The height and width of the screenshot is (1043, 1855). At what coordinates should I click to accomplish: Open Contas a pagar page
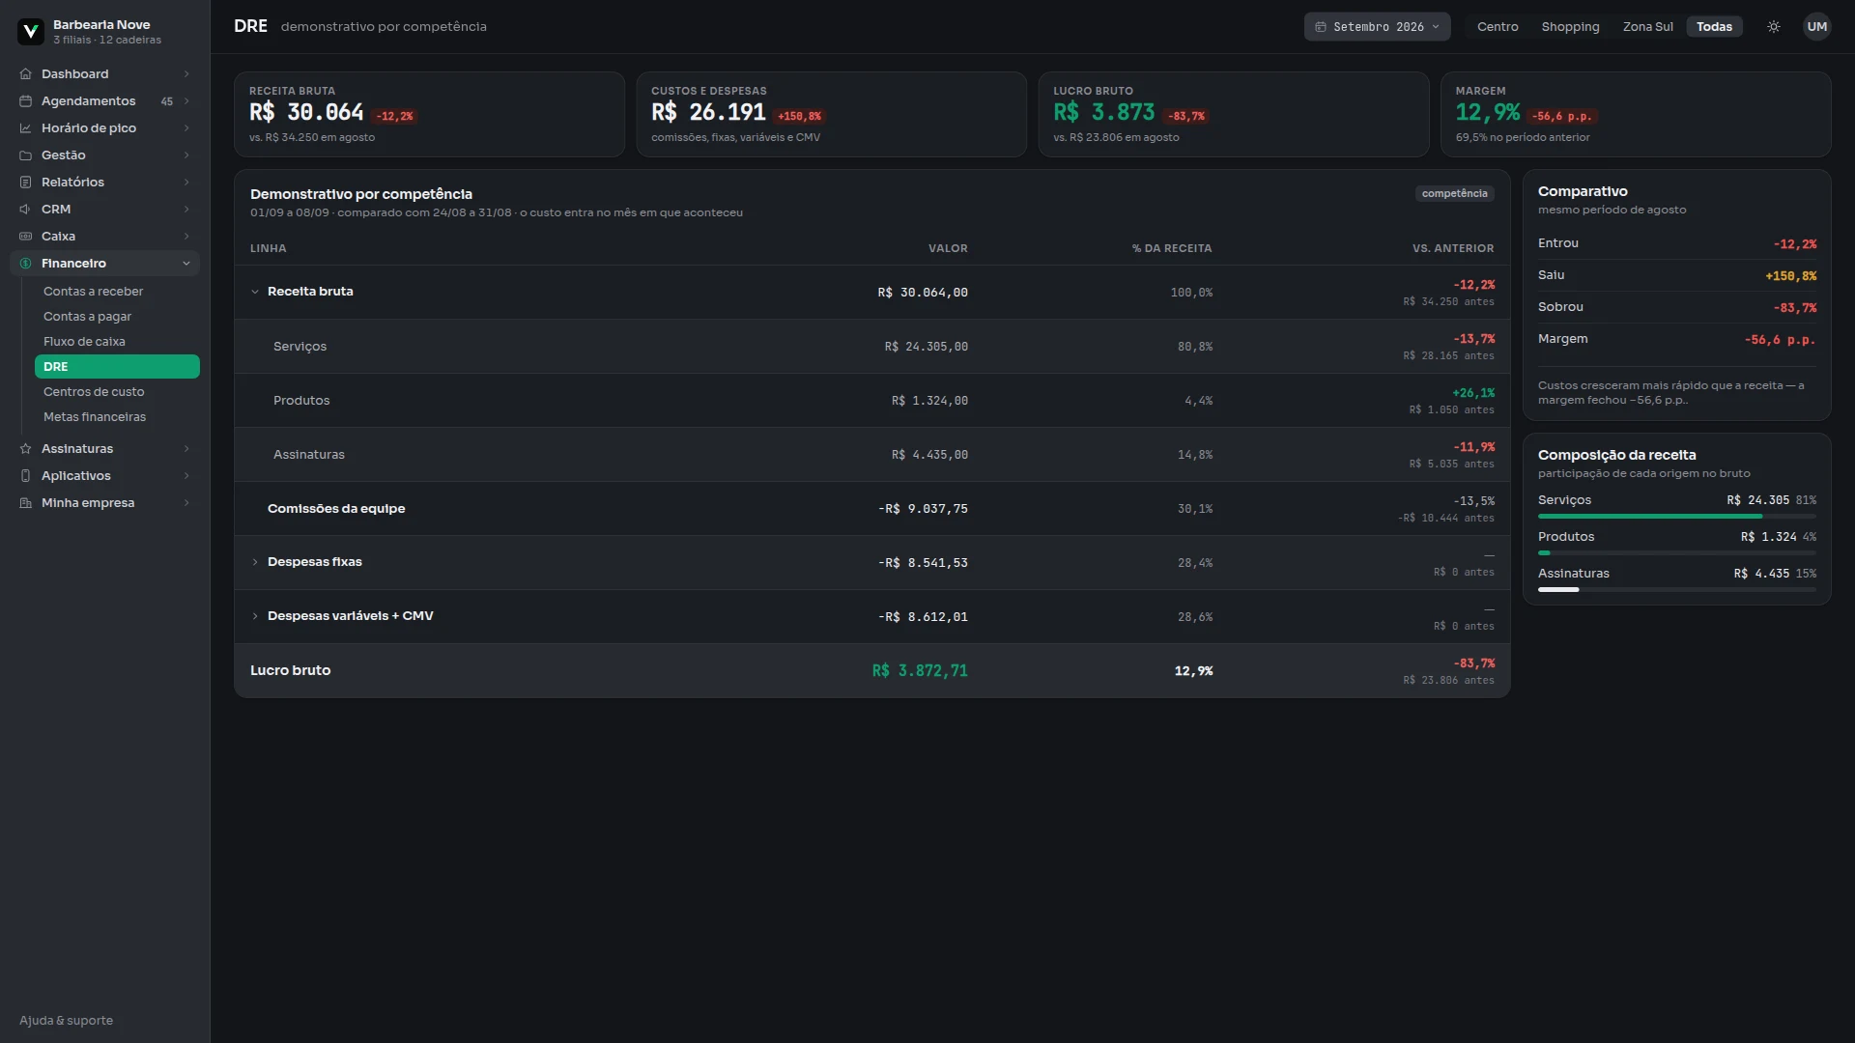click(x=117, y=317)
